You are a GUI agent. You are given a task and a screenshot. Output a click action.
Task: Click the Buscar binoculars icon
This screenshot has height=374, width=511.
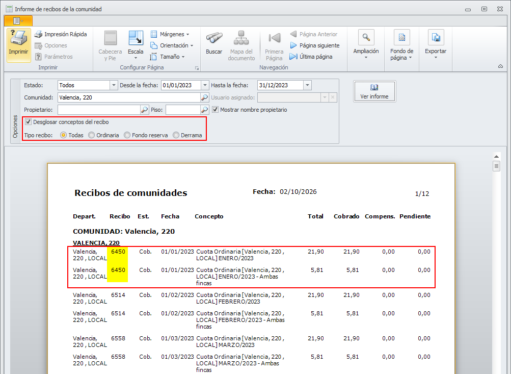(214, 38)
